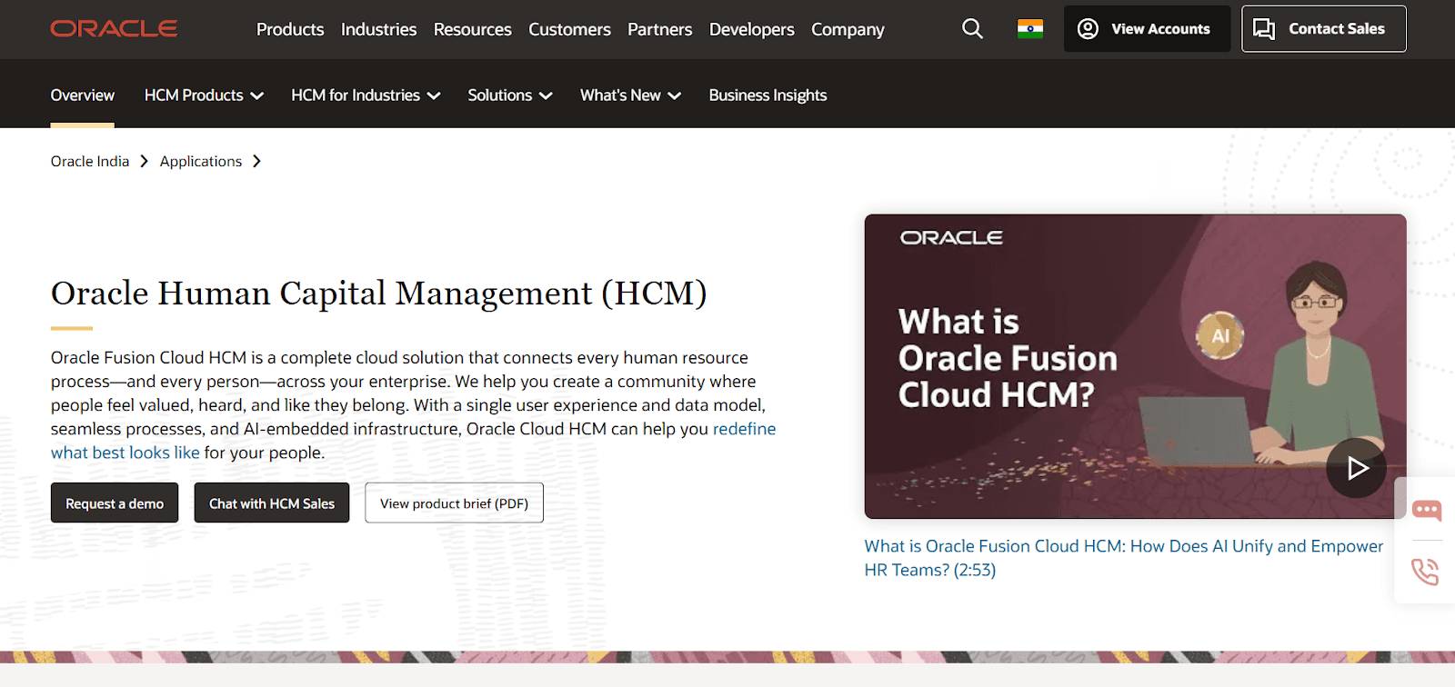Open the Developers menu
1455x687 pixels.
click(751, 29)
